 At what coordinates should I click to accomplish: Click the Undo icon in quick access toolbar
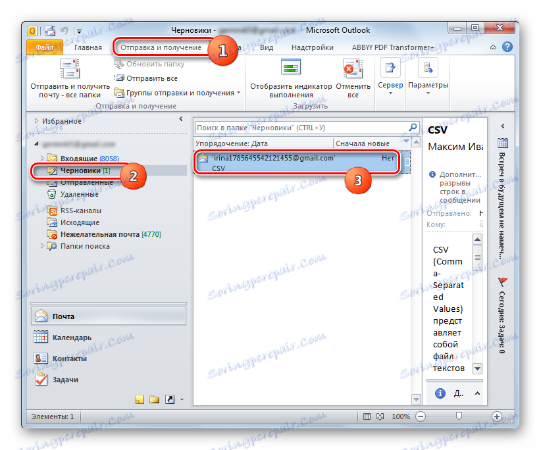64,31
